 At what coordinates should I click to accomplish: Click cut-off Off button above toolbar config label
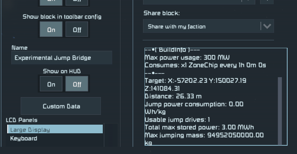tap(77, 2)
